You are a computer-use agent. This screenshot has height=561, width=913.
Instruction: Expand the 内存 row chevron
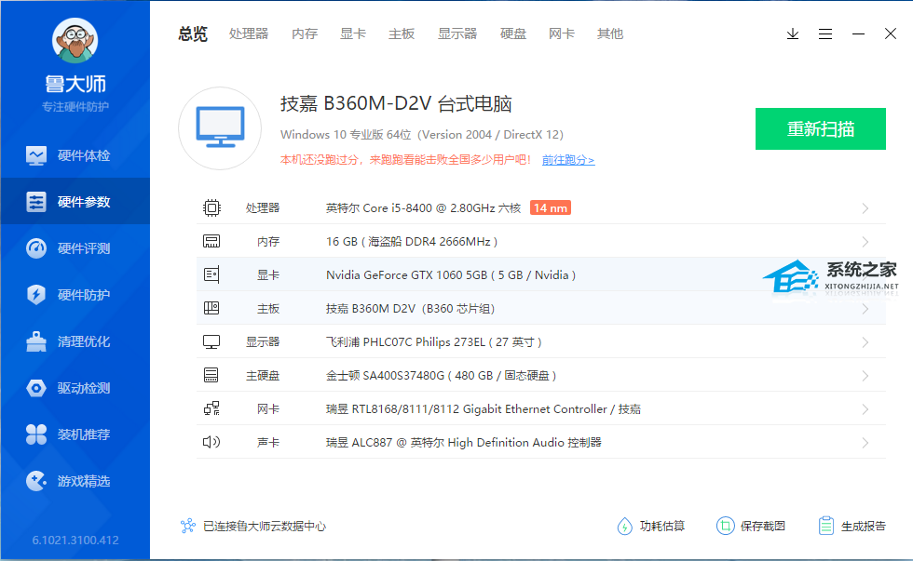(865, 242)
